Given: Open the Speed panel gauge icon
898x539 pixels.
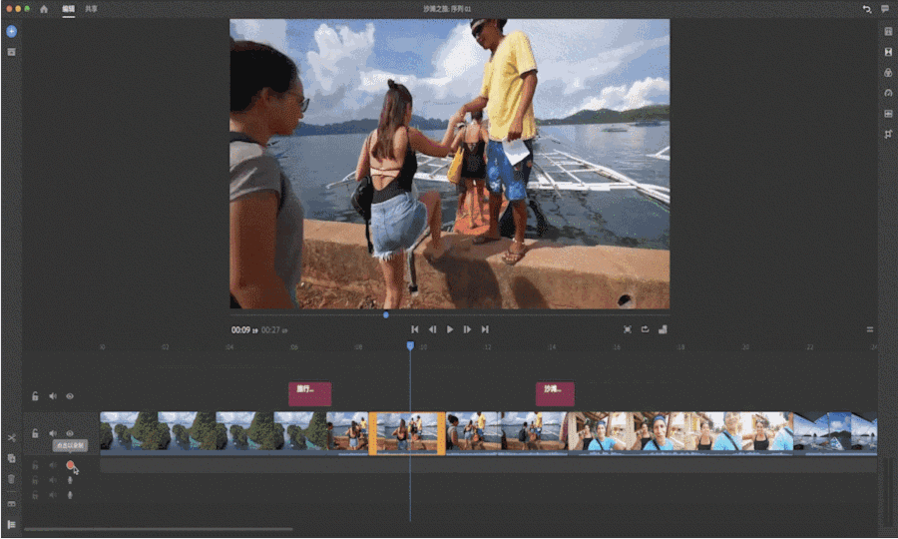Looking at the screenshot, I should 887,93.
